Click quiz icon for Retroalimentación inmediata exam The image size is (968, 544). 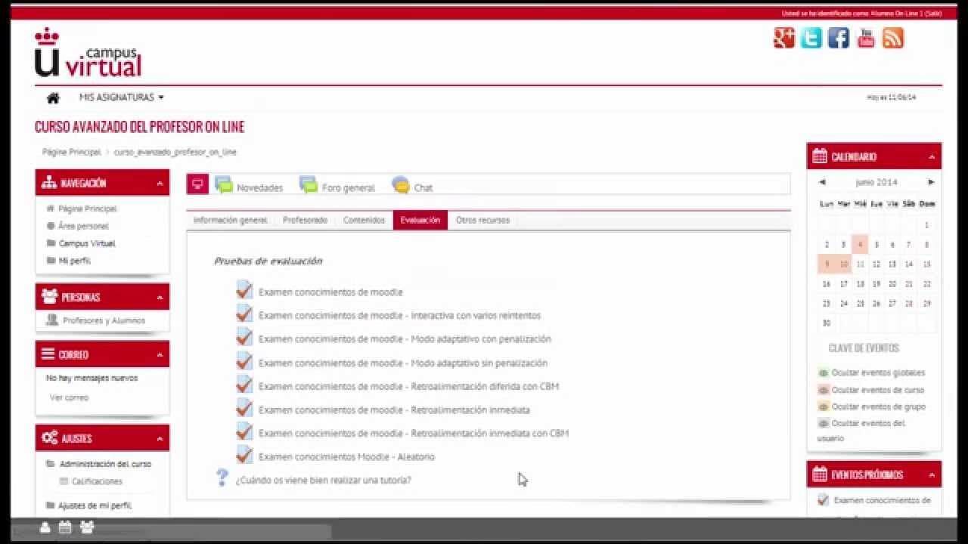click(244, 408)
